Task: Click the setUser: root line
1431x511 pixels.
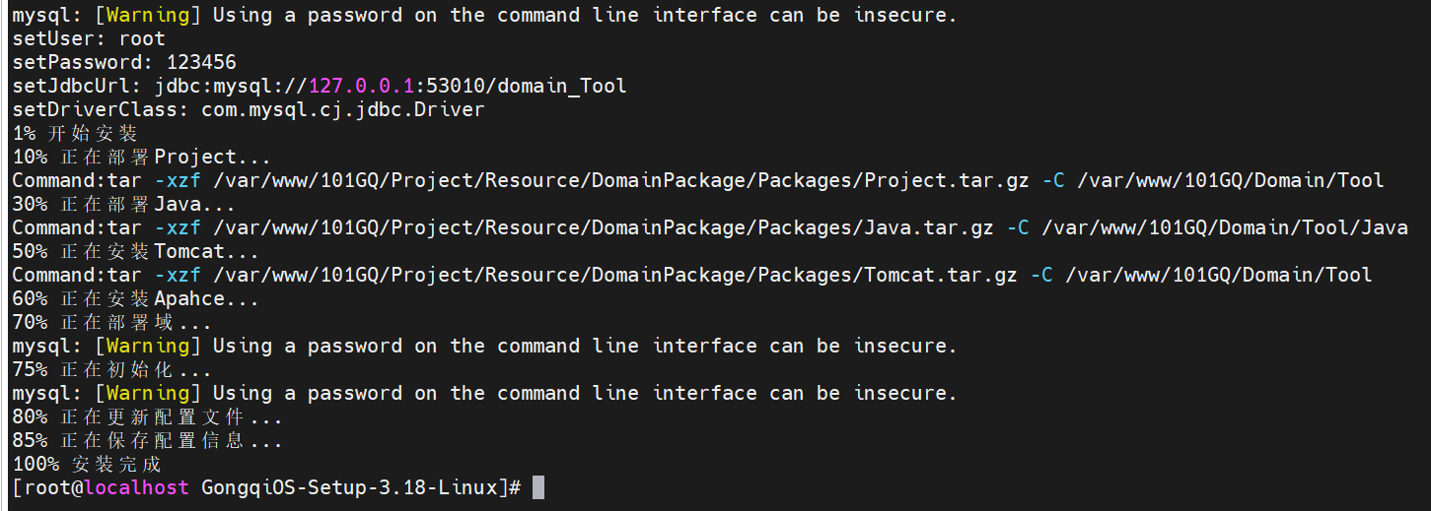Action: (x=89, y=38)
